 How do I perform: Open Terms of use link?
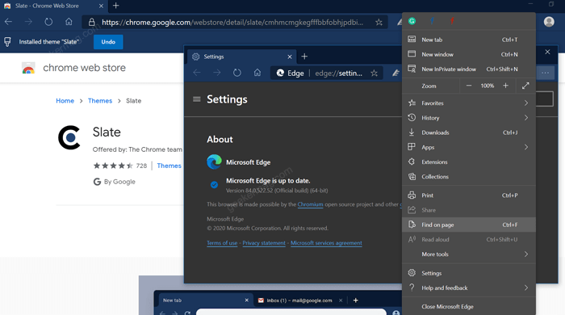click(x=222, y=243)
